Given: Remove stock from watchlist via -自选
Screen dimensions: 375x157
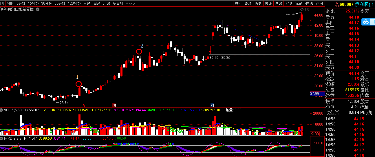Looking at the screenshot, I should coord(309,3).
